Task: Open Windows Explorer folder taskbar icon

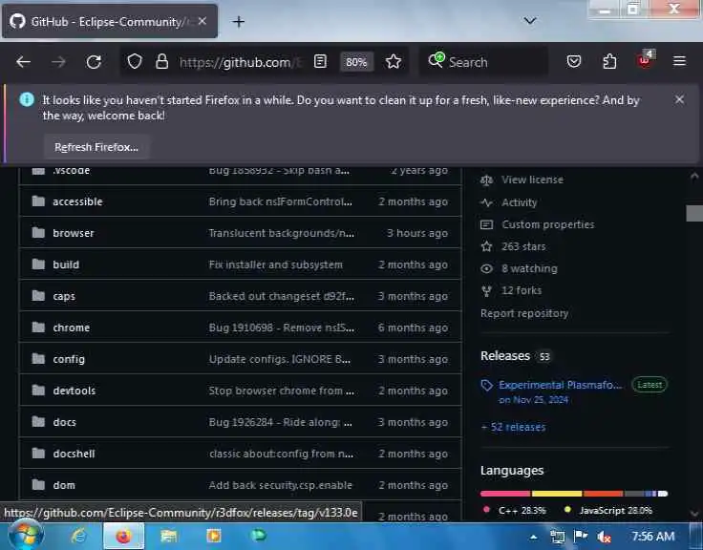Action: 169,536
